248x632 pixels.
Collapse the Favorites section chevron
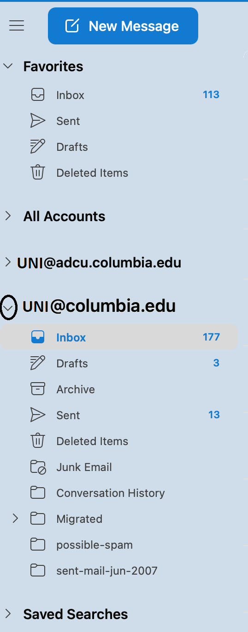pyautogui.click(x=8, y=66)
